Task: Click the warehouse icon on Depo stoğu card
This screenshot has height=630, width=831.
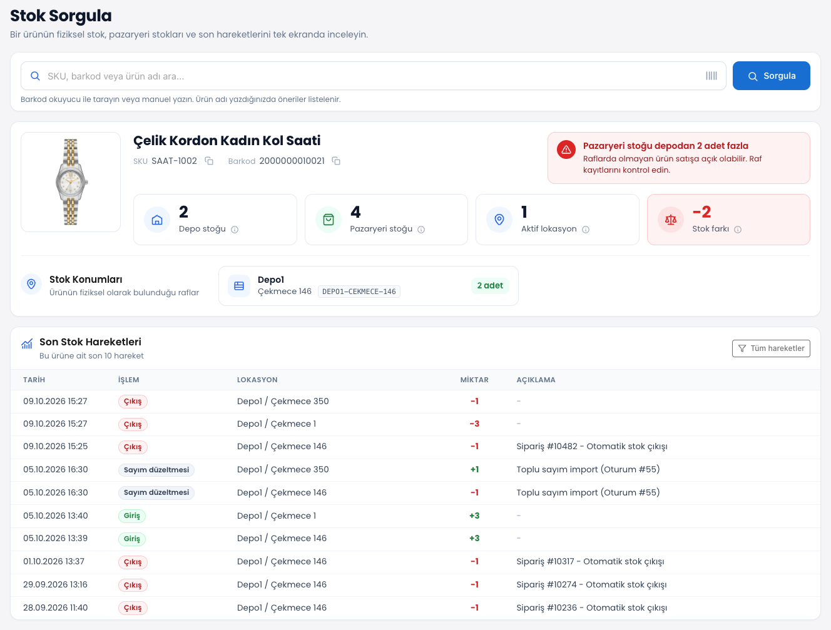Action: tap(157, 220)
